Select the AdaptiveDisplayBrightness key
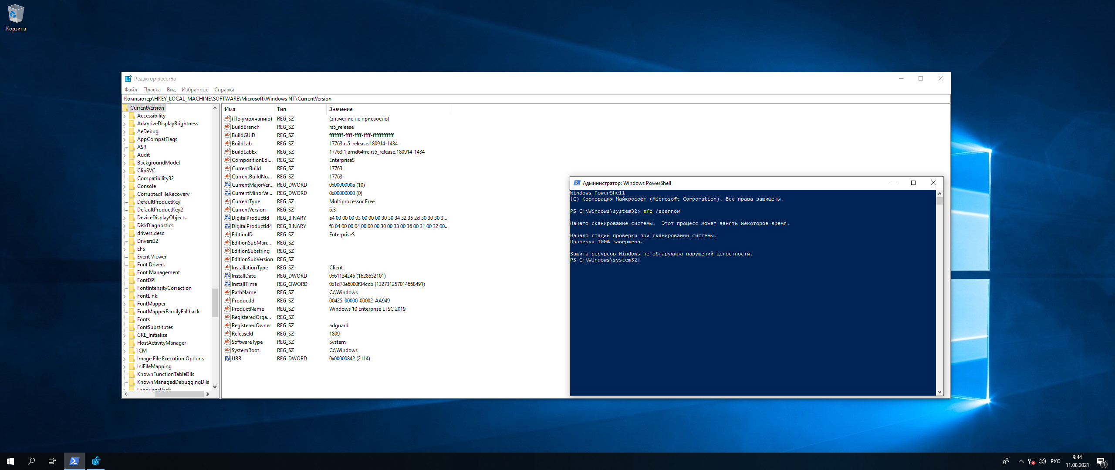 [168, 124]
